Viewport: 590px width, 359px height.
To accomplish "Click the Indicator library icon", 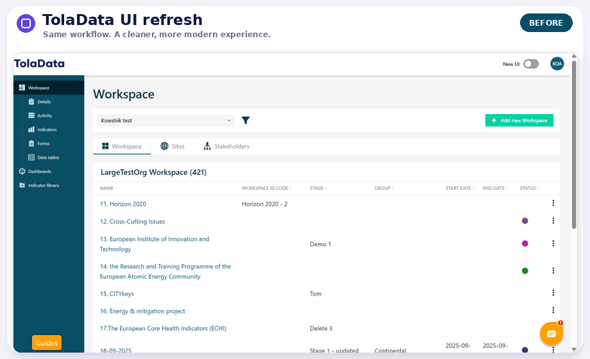I will point(22,185).
